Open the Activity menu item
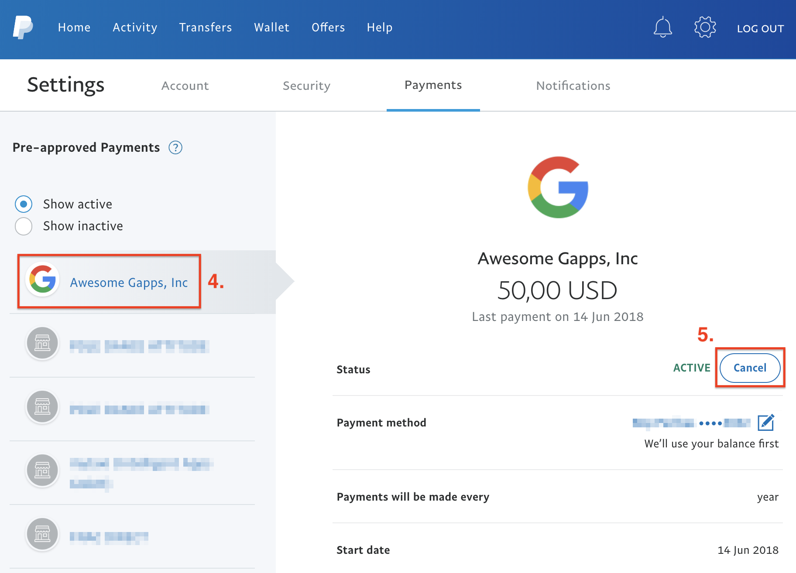Viewport: 796px width, 573px height. coord(135,27)
